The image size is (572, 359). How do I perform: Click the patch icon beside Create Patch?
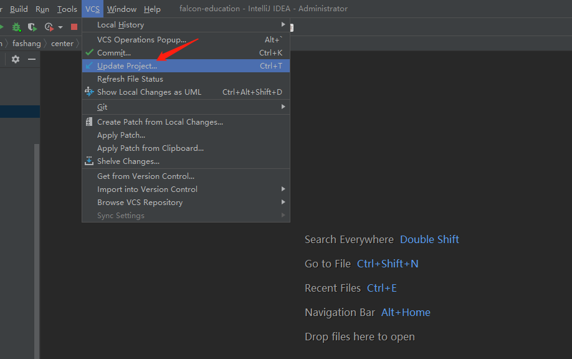89,122
